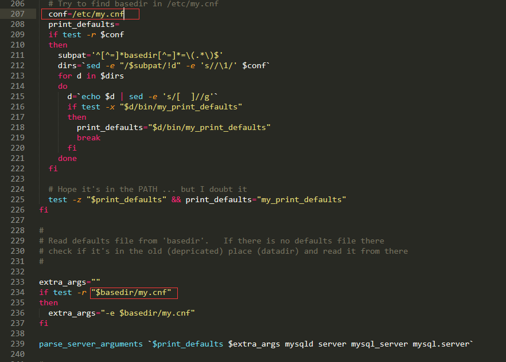This screenshot has width=506, height=362.
Task: Click line number 215 in gutter
Action: point(17,96)
